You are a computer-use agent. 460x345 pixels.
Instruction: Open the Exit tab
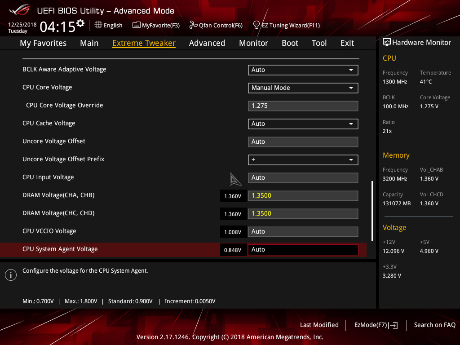pyautogui.click(x=347, y=43)
